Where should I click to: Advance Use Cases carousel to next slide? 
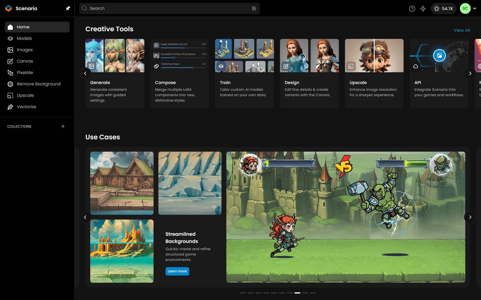point(470,217)
